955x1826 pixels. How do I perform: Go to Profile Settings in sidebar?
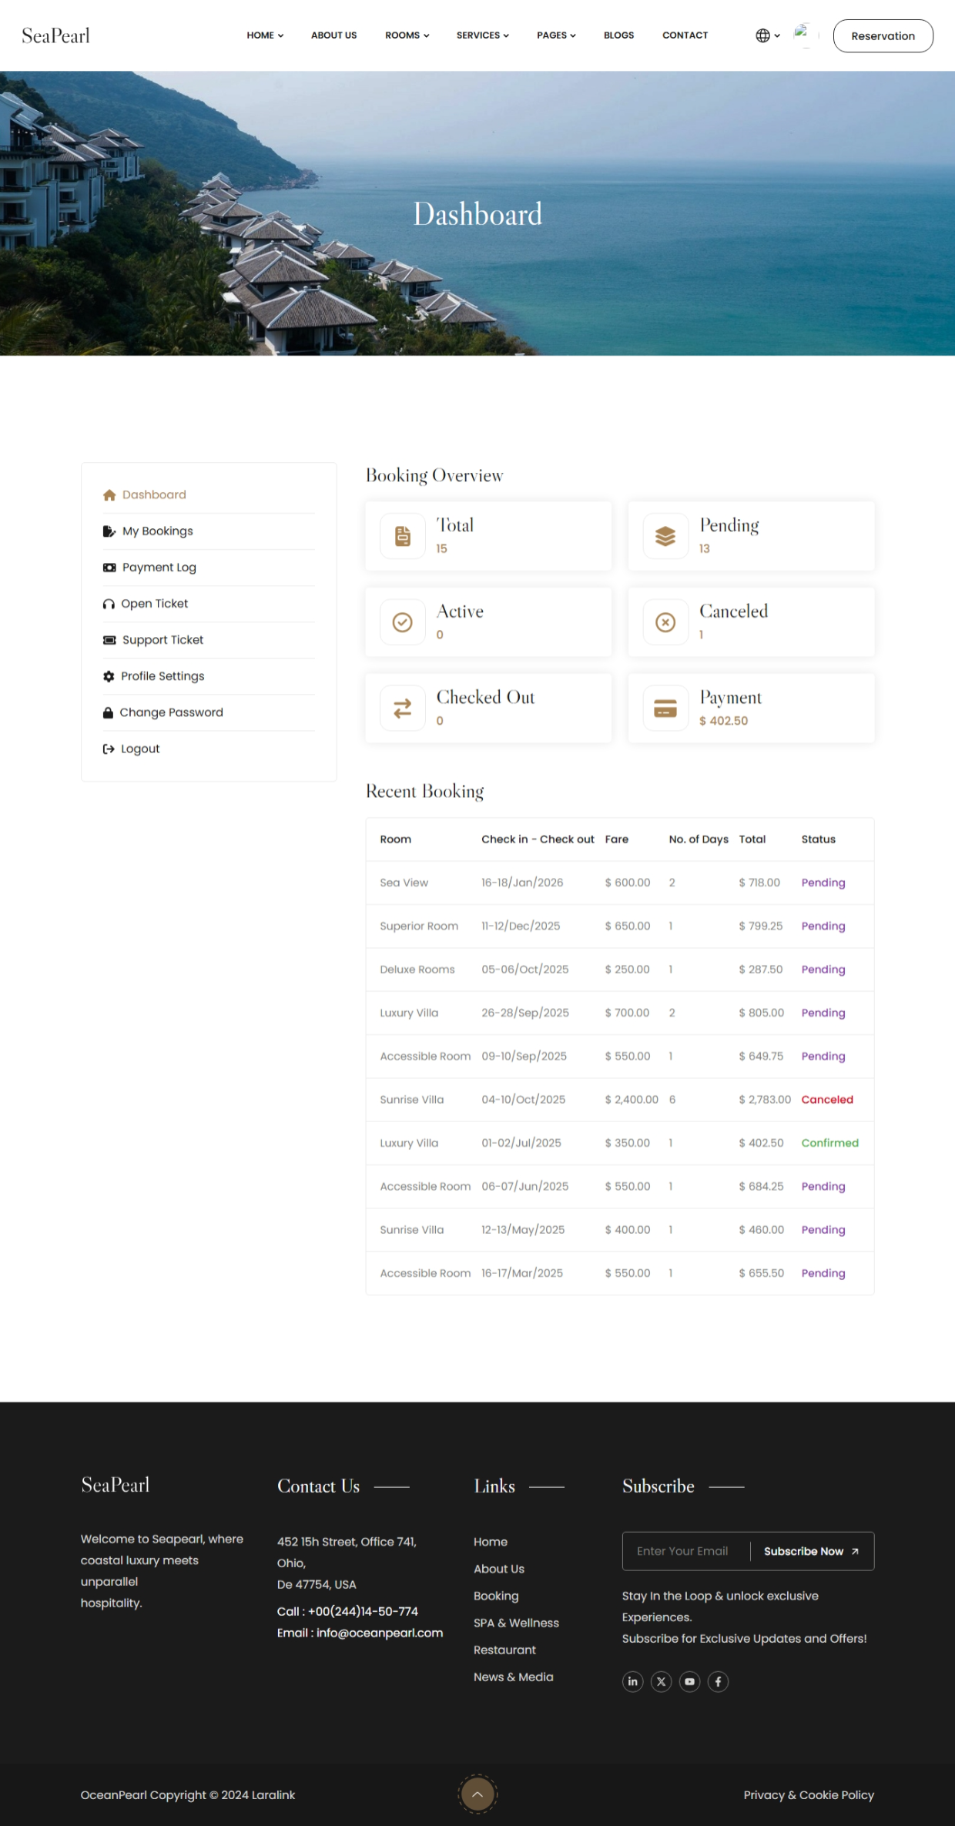point(163,676)
